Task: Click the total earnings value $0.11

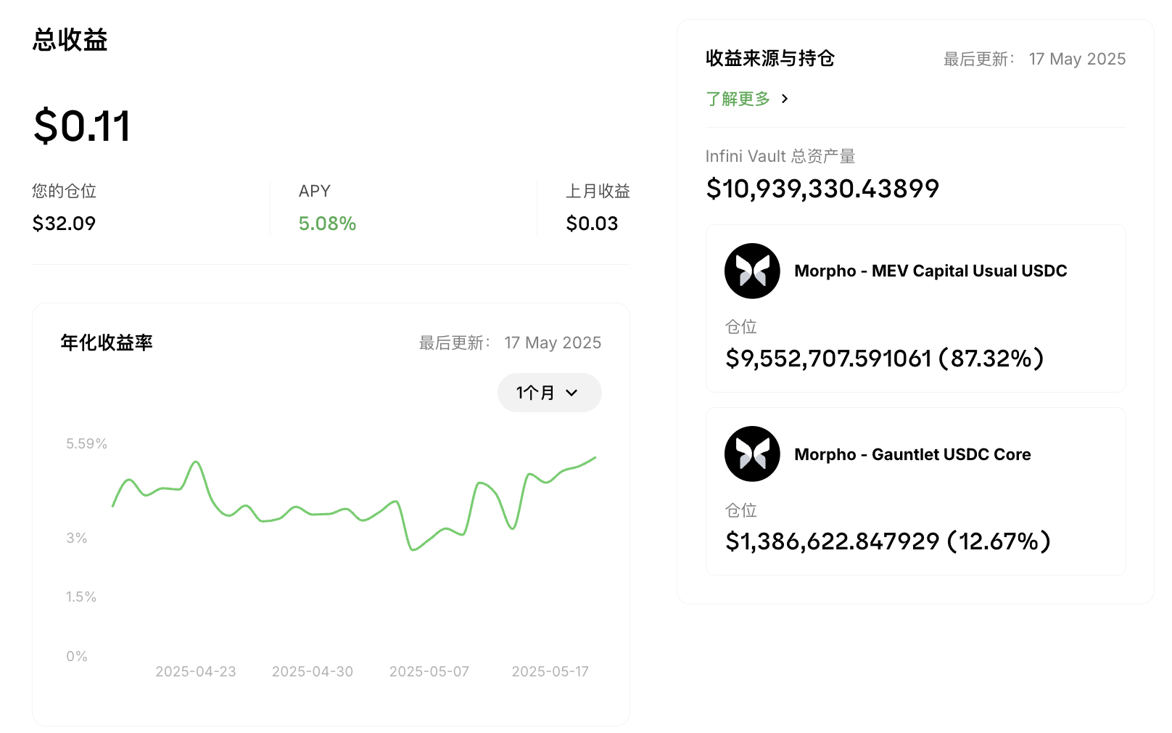Action: click(82, 126)
